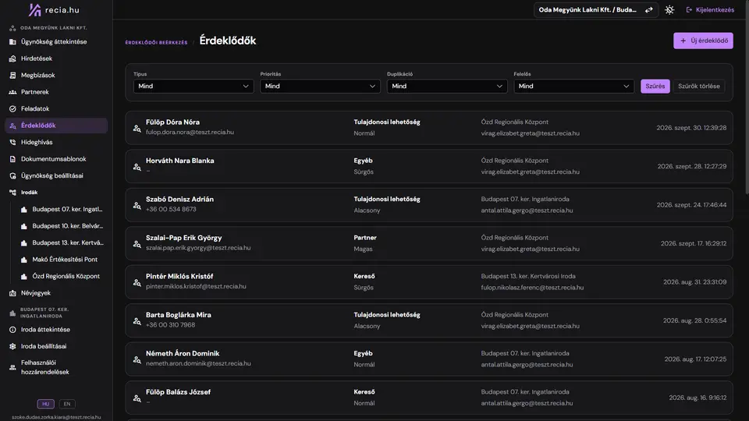Click Kijelentkezés to log out
749x421 pixels.
(710, 10)
